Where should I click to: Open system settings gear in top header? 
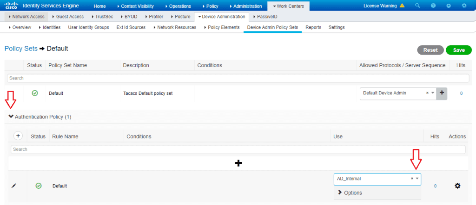(x=464, y=6)
